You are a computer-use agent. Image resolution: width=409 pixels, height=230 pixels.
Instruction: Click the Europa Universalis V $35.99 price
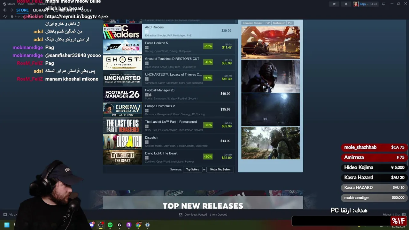click(x=225, y=109)
